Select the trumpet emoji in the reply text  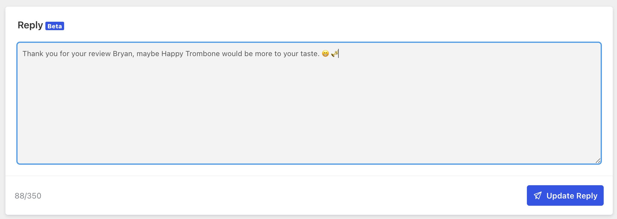coord(334,54)
